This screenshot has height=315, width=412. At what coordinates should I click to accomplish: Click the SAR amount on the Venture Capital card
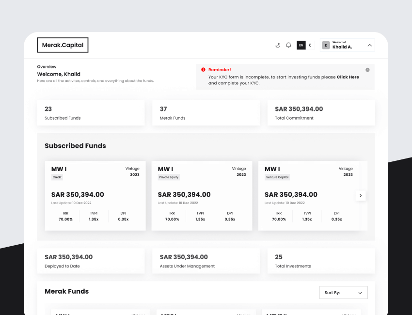pos(291,195)
